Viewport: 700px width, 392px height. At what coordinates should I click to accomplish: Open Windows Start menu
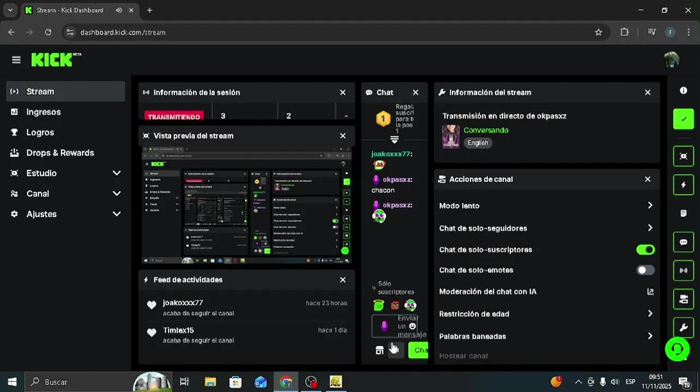[x=12, y=382]
